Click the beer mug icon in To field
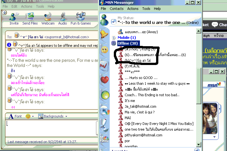This screenshot has width=227, height=151. pos(17,35)
